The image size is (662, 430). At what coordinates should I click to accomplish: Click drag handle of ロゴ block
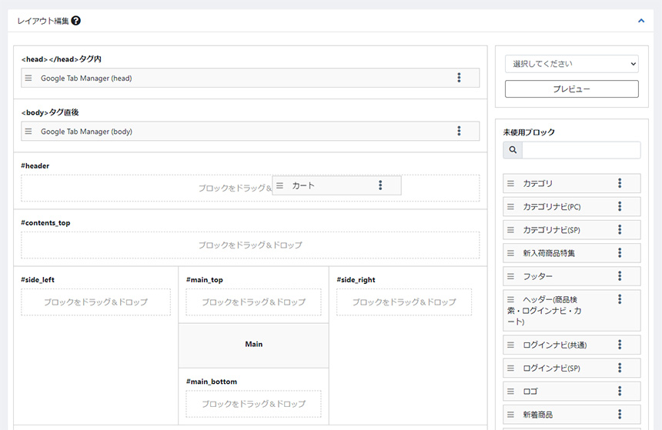point(510,392)
